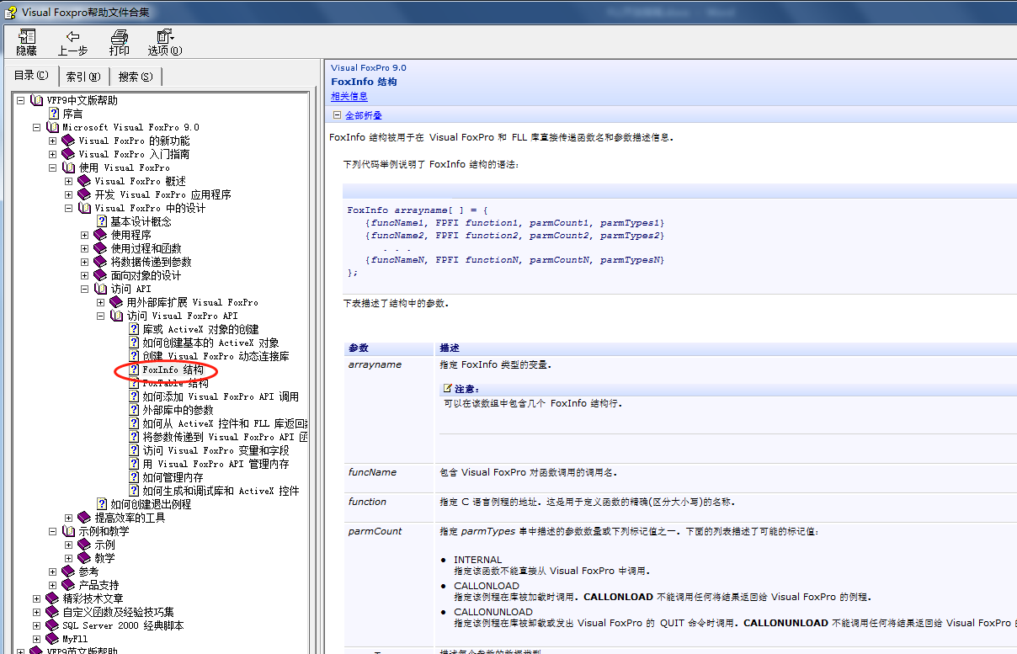Switch to the 目录 tab

click(x=32, y=76)
